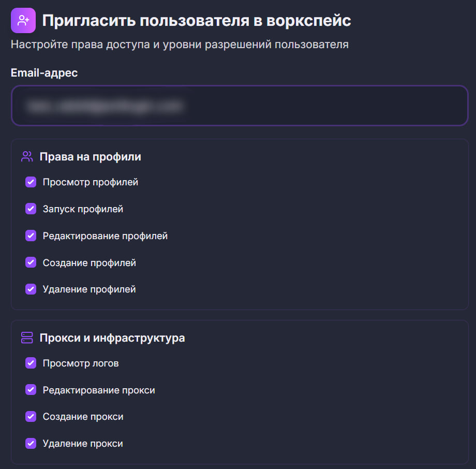Uncheck the Просмотр логов checkbox
The image size is (476, 469).
click(31, 363)
